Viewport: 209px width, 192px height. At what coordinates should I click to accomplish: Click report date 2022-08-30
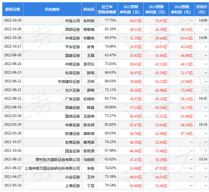click(x=13, y=55)
